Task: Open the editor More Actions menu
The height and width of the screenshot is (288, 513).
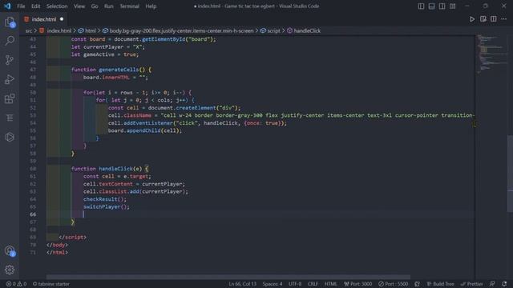Action: (504, 19)
